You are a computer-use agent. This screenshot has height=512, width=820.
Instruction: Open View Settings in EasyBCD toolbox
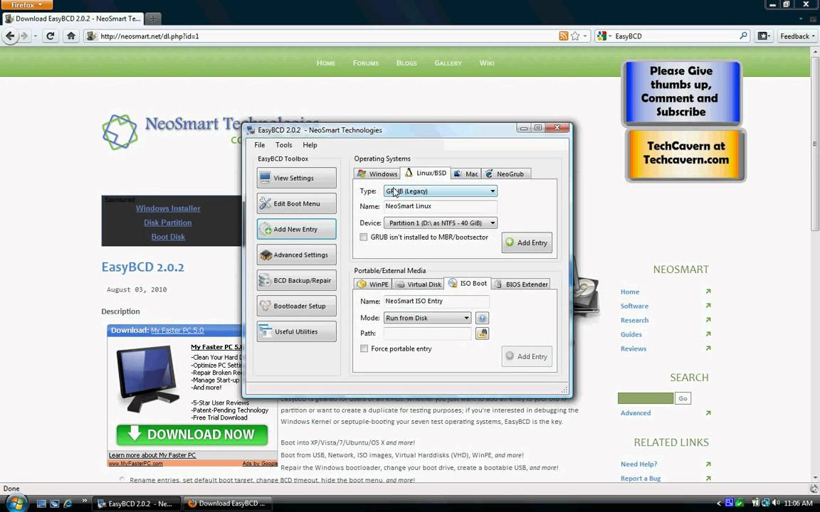296,178
